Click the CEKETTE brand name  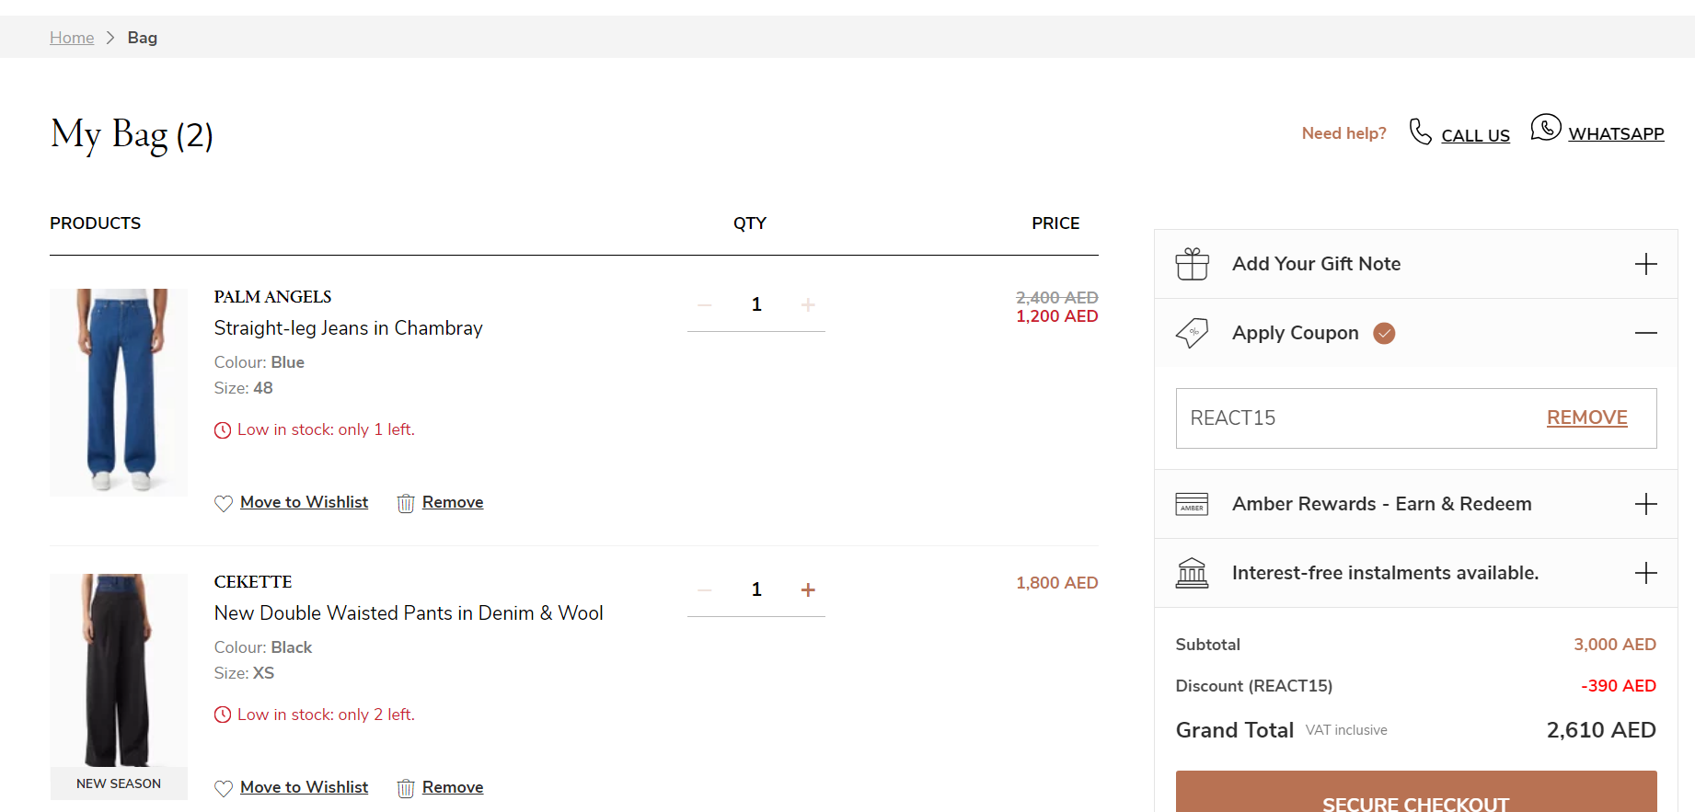click(253, 582)
